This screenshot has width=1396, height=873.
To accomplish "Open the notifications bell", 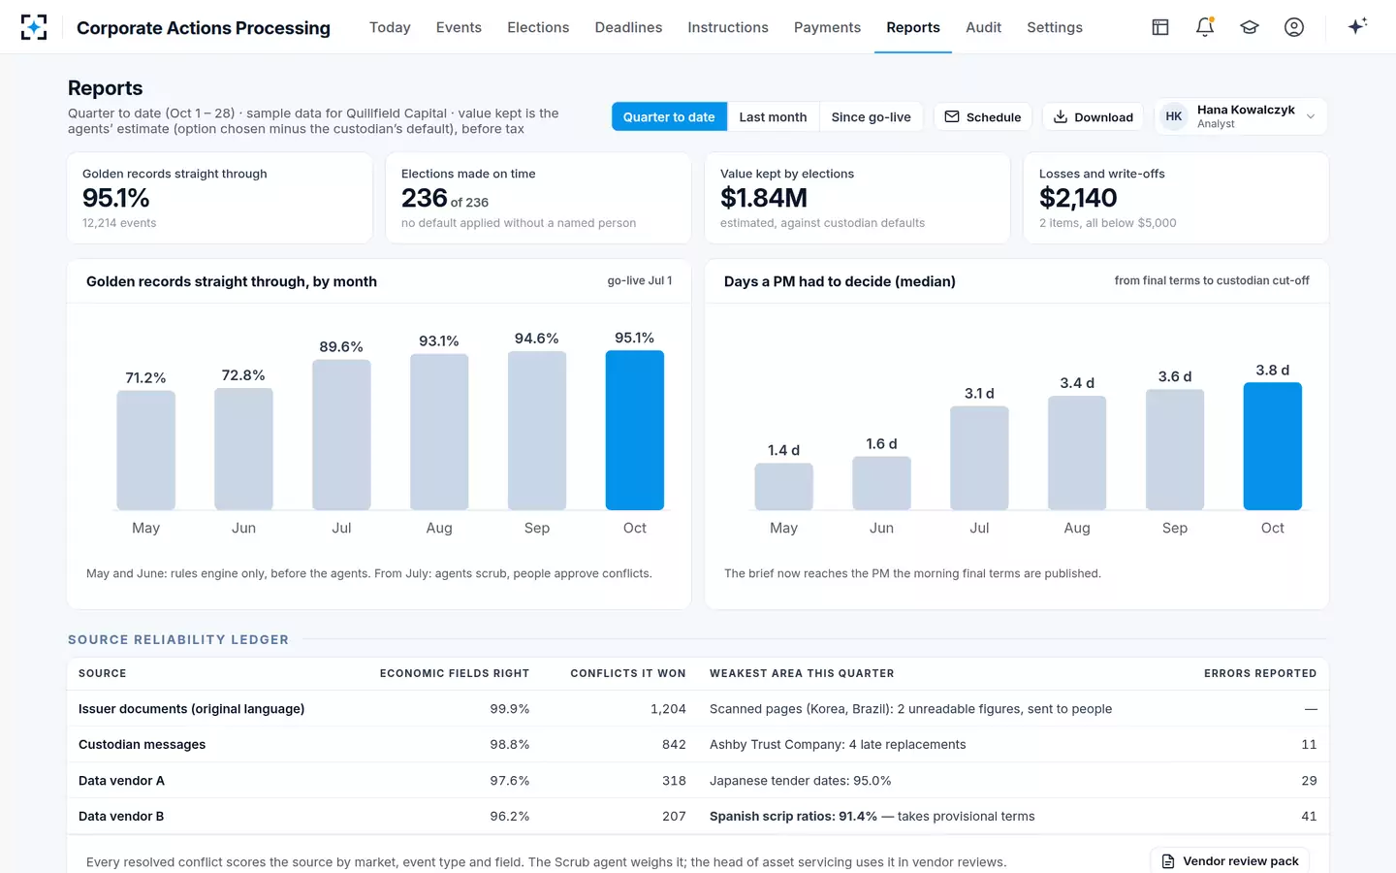I will click(x=1205, y=27).
